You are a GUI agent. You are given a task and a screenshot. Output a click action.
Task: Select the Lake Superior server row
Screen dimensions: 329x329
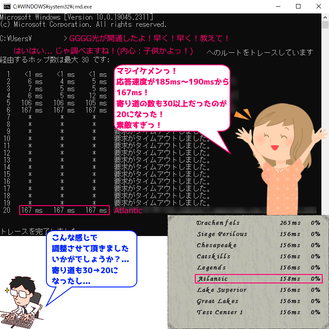pyautogui.click(x=258, y=290)
